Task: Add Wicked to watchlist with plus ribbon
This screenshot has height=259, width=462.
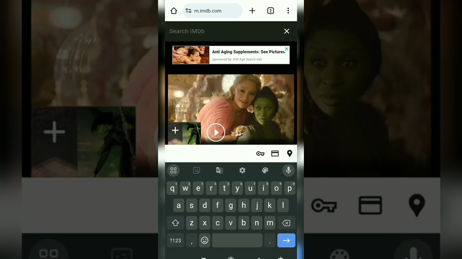Action: (175, 131)
